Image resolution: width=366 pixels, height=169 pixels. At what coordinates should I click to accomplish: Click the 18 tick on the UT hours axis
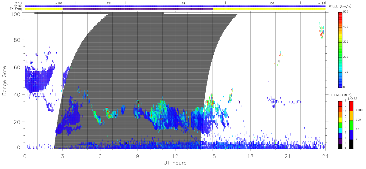coord(250,156)
